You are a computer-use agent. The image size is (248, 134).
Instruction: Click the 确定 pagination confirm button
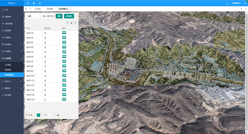tap(58, 115)
